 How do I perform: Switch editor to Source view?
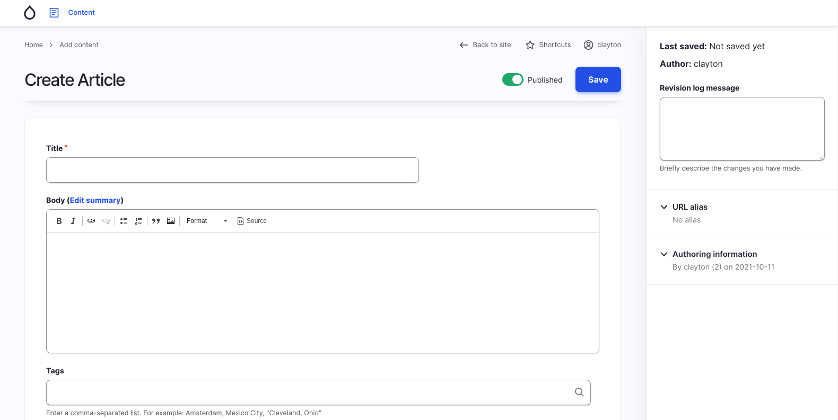252,221
